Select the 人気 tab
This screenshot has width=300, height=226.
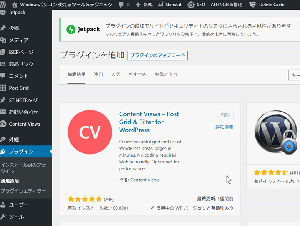pyautogui.click(x=115, y=74)
